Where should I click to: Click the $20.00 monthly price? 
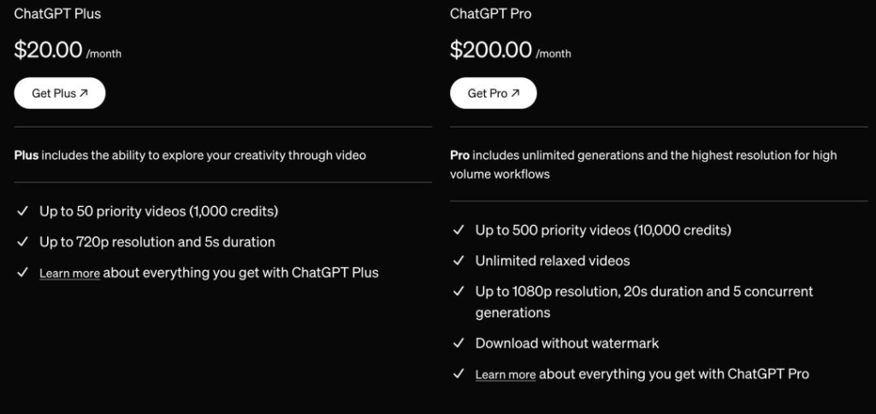(x=48, y=50)
